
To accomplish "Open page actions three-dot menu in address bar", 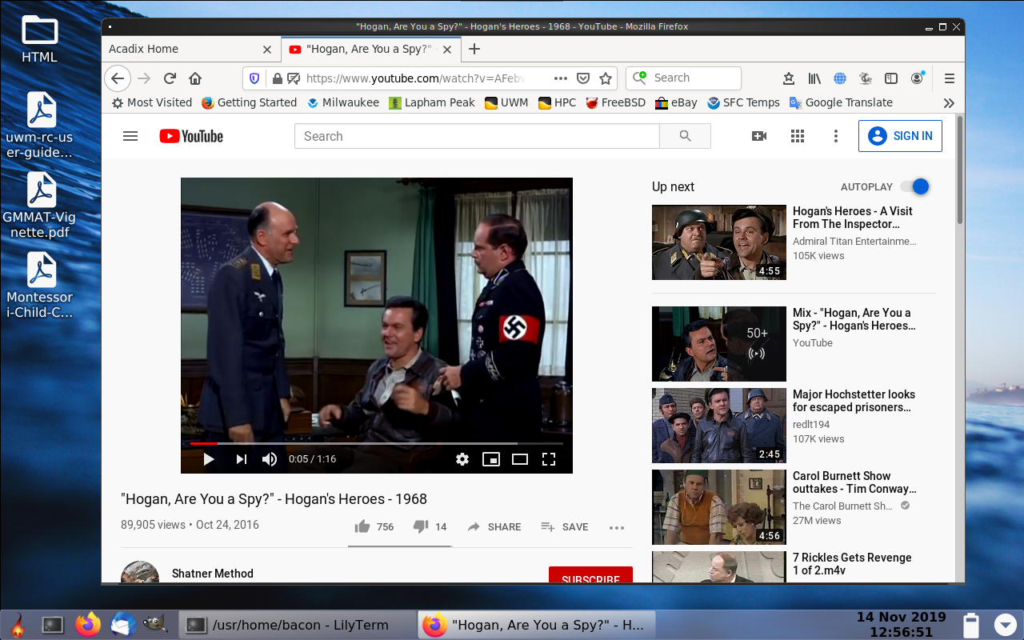I will point(560,78).
